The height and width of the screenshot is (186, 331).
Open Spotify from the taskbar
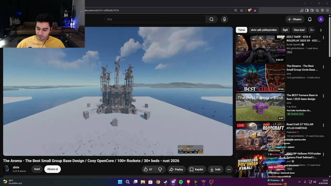pyautogui.click(x=181, y=182)
